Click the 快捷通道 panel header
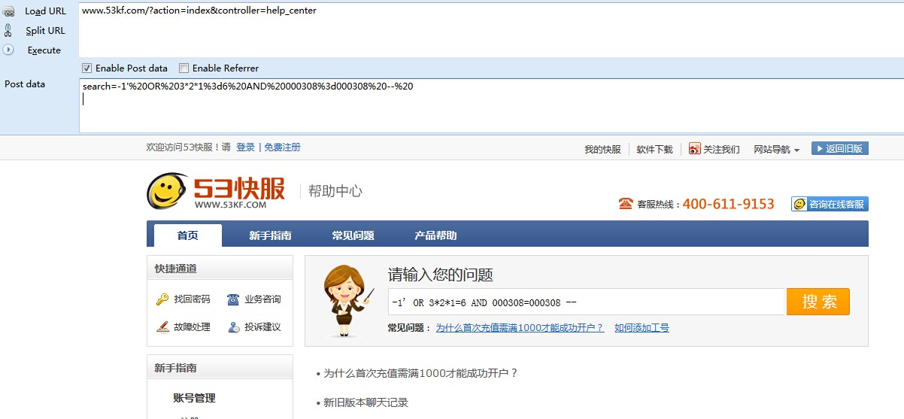The width and height of the screenshot is (904, 419). [x=220, y=269]
